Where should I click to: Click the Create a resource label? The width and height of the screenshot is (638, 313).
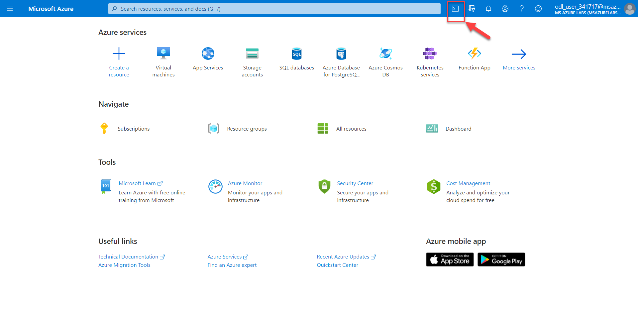pos(119,71)
